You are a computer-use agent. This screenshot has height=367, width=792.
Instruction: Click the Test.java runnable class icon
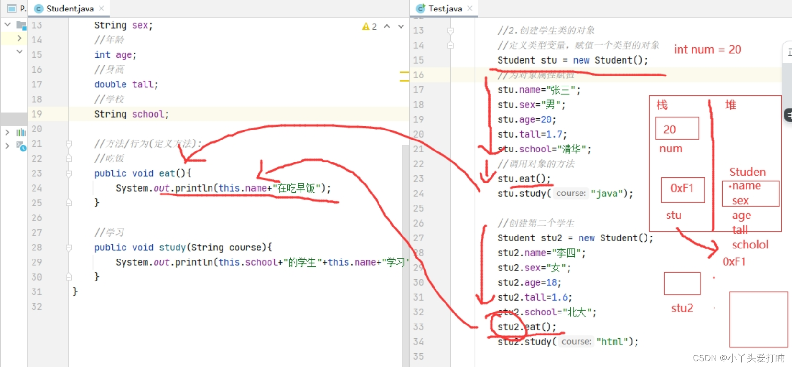[421, 9]
